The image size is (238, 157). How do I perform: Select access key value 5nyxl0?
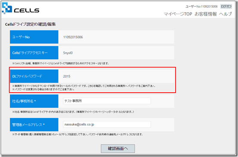pyautogui.click(x=68, y=53)
